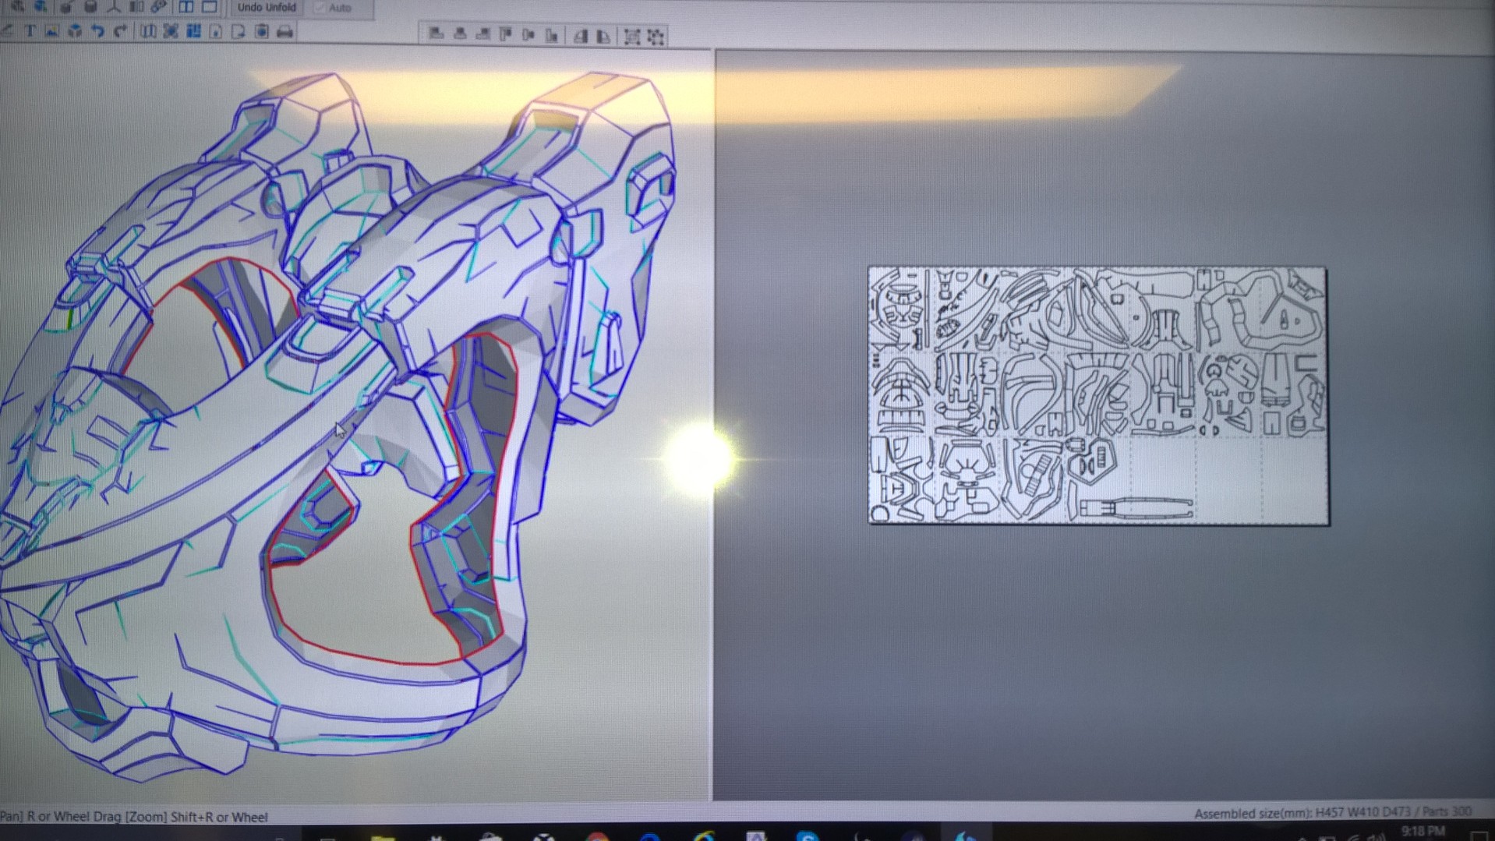Click the Undo arrow icon

click(98, 31)
